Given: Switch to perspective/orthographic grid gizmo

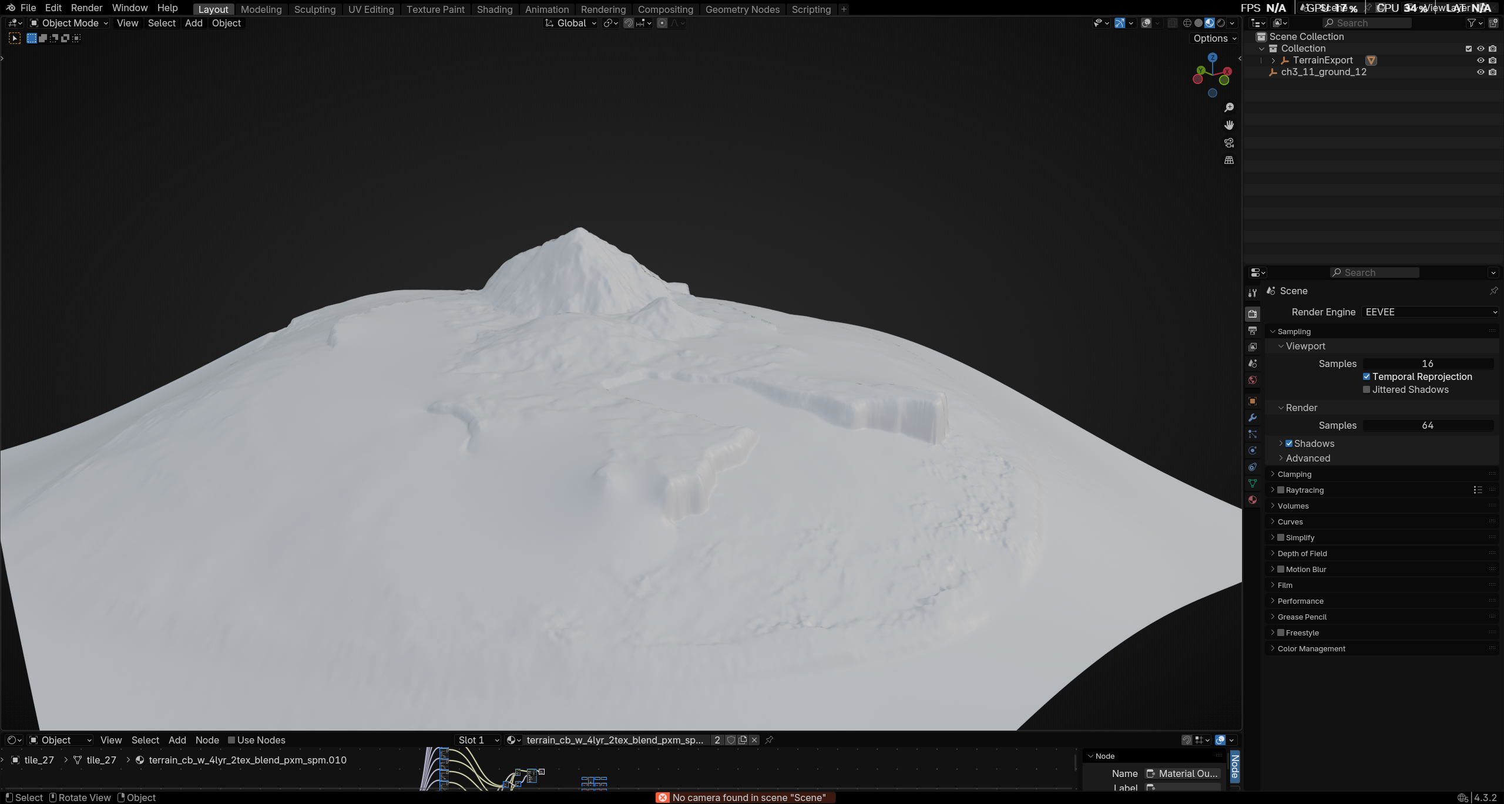Looking at the screenshot, I should pyautogui.click(x=1228, y=160).
